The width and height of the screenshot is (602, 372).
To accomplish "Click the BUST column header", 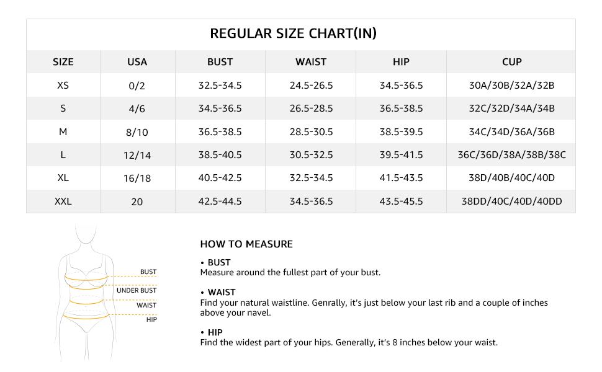I will pyautogui.click(x=220, y=62).
